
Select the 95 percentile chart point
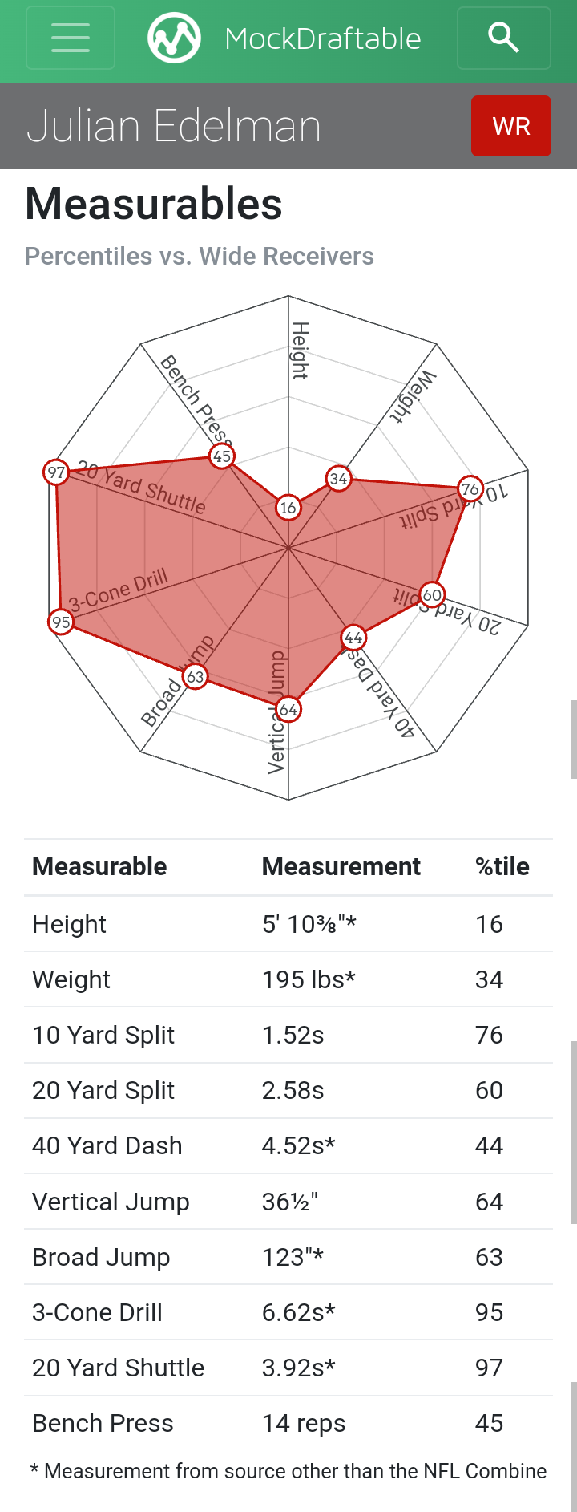[61, 622]
